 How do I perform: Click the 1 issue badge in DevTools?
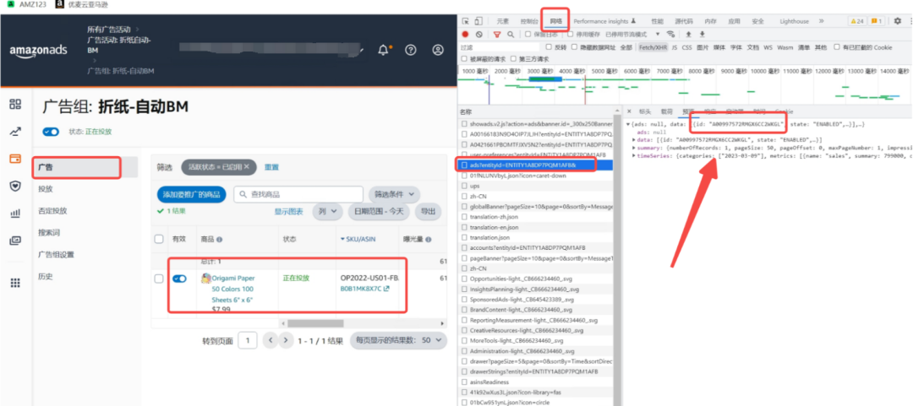[x=877, y=21]
